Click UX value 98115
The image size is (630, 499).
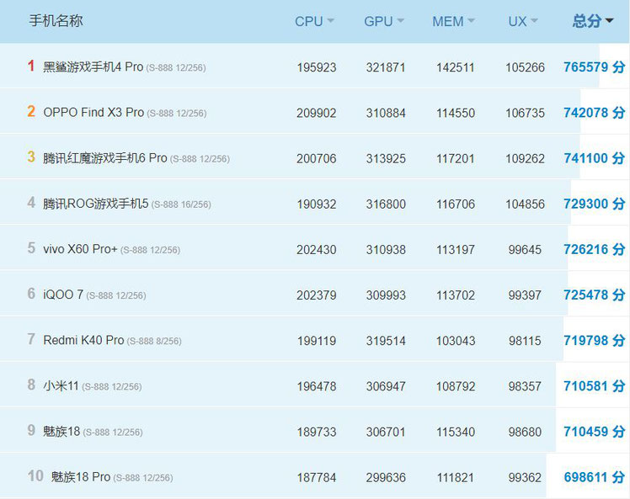coord(525,341)
